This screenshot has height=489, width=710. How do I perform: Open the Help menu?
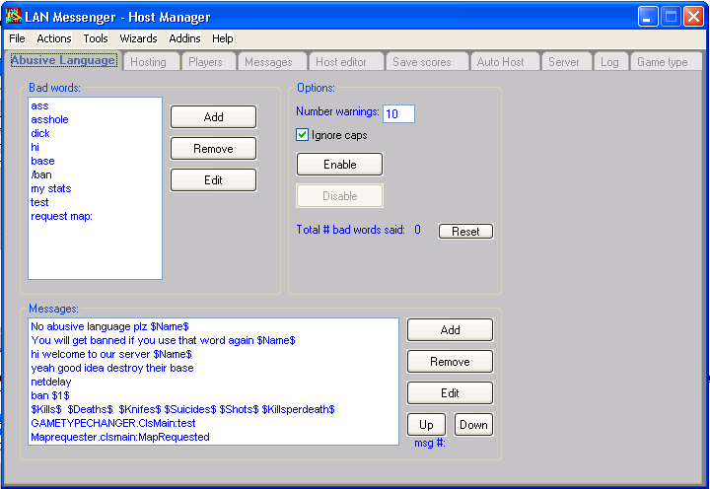point(222,38)
